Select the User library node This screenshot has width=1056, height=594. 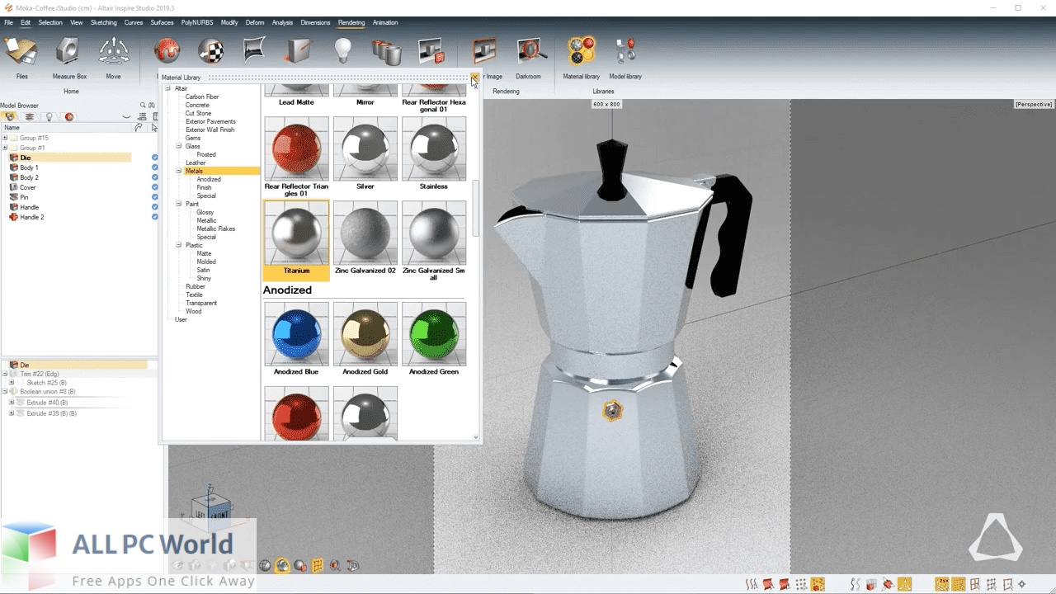(x=181, y=319)
